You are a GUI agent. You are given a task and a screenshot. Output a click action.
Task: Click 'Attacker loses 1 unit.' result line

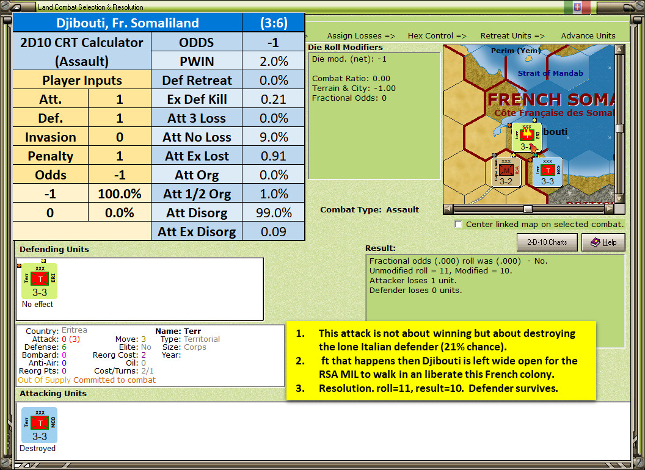tap(413, 280)
